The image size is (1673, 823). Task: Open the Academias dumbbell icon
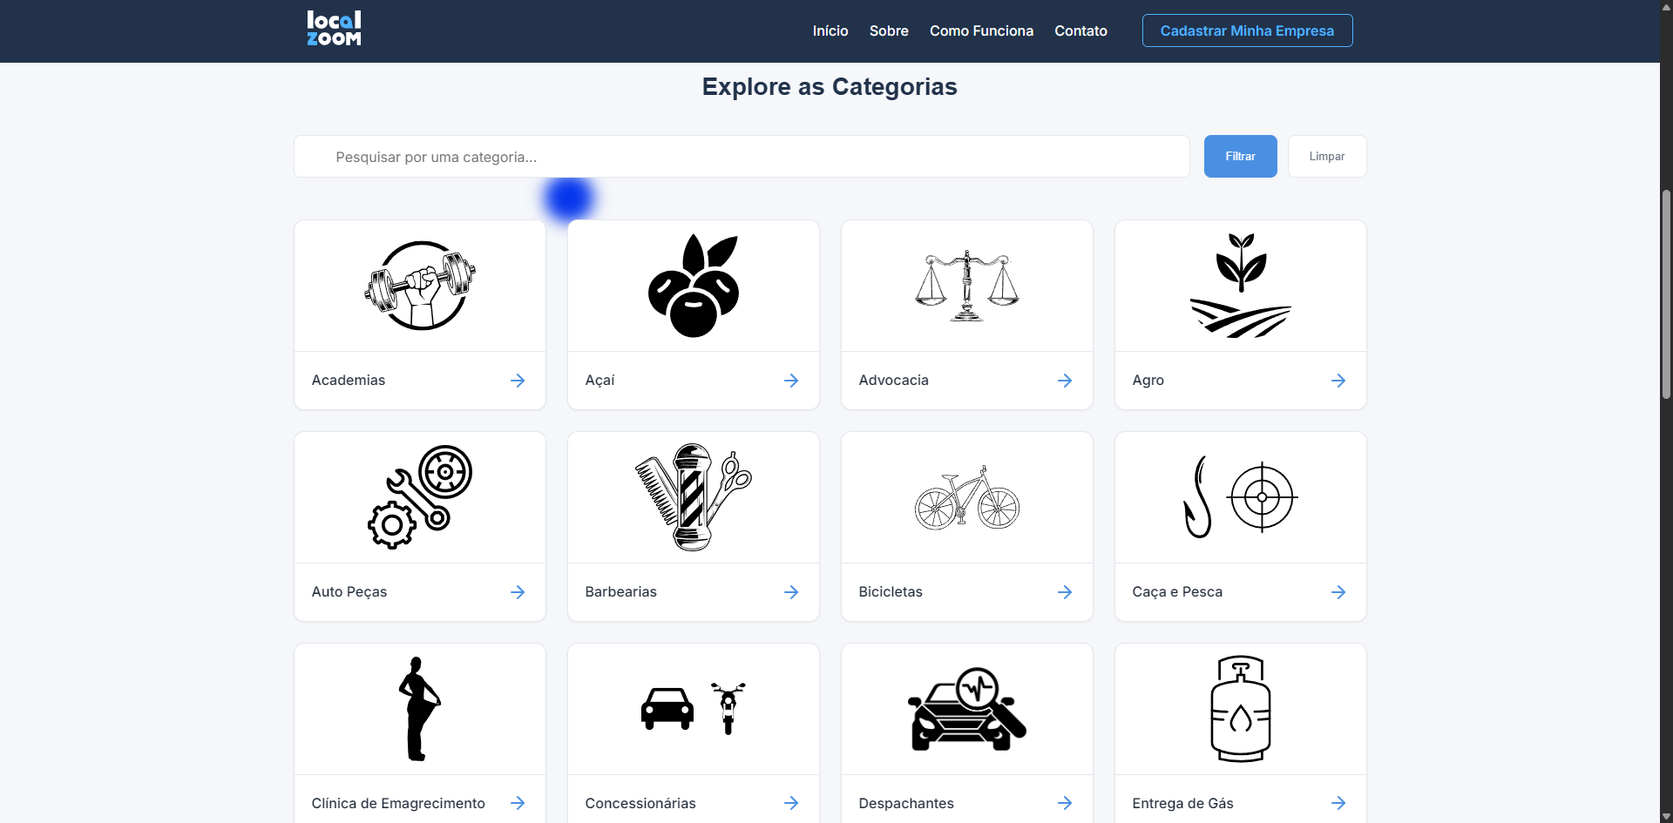(420, 286)
